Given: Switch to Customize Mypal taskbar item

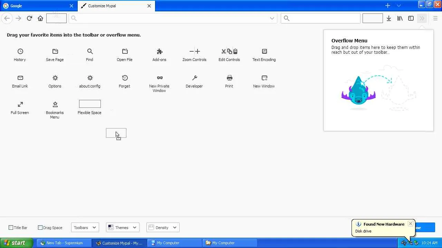Looking at the screenshot, I should [119, 243].
